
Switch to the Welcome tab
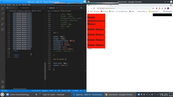click(12, 8)
